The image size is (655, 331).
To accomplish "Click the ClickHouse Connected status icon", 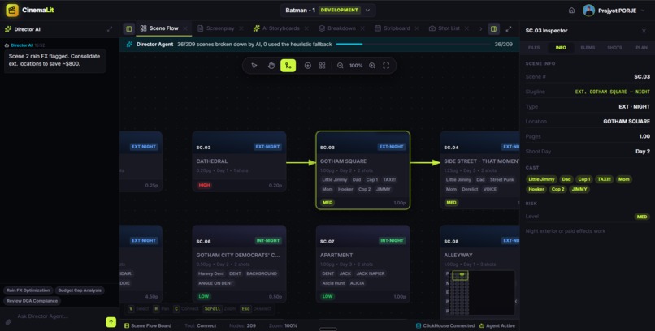I will pos(419,325).
